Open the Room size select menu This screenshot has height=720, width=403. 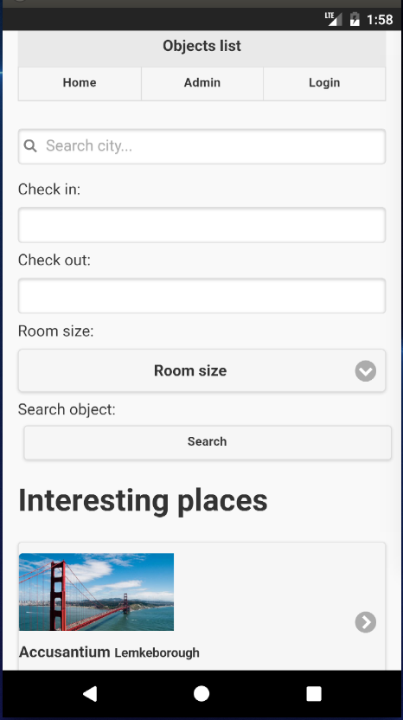tap(201, 370)
